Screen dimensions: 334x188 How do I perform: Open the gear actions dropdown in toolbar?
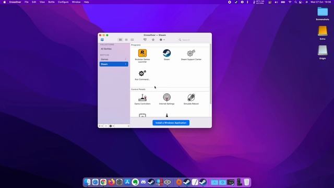tap(162, 40)
